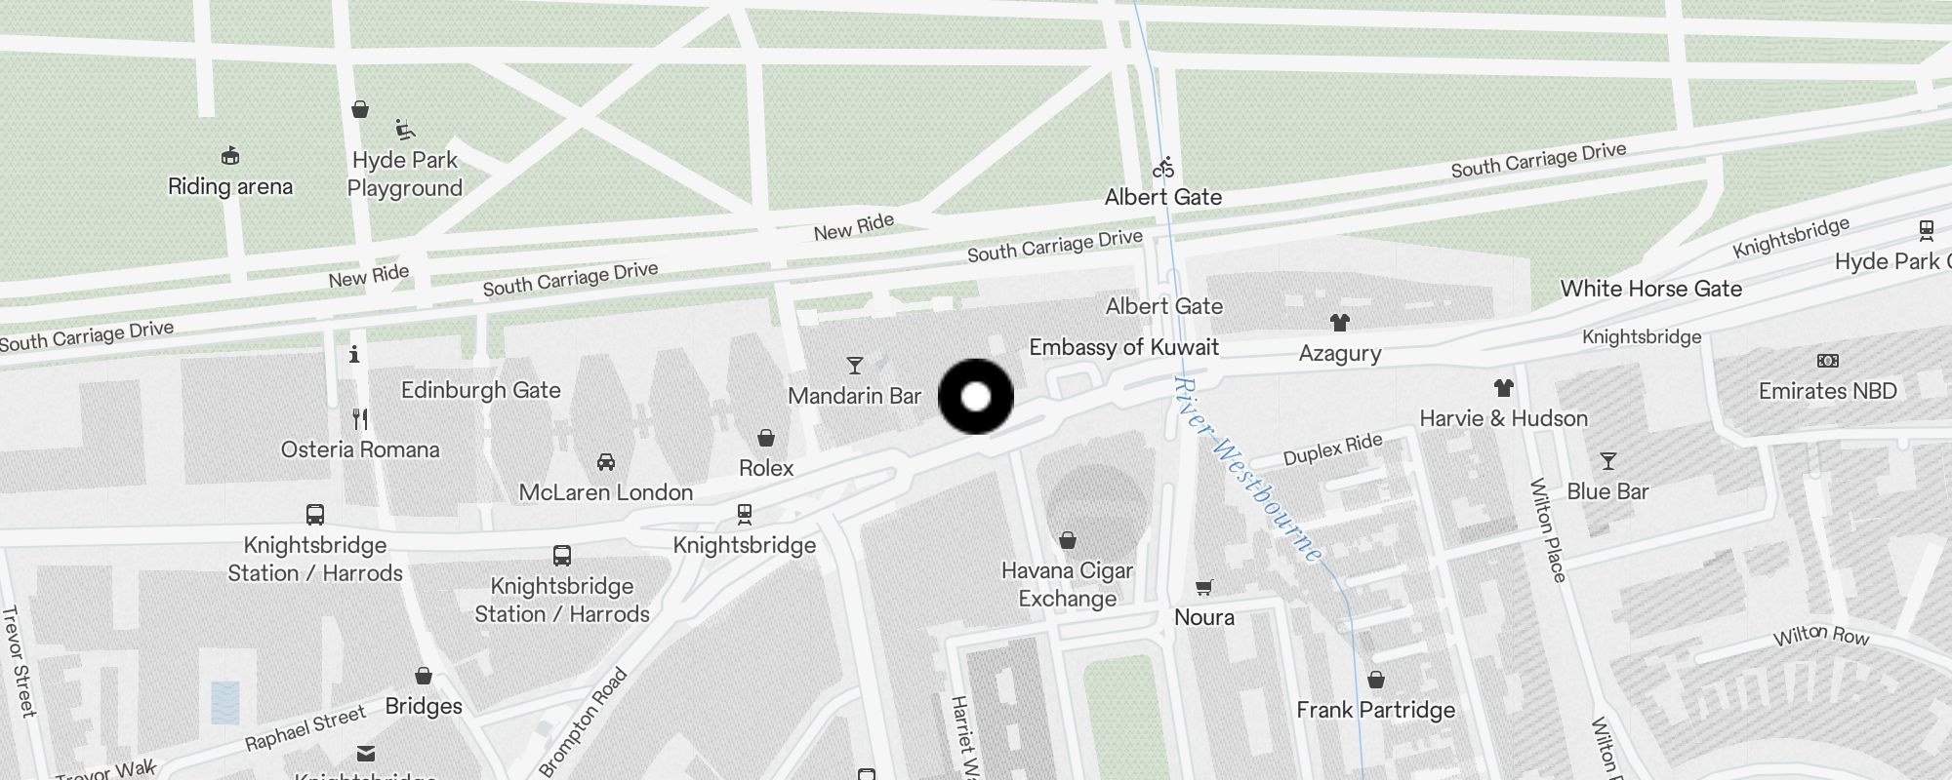The width and height of the screenshot is (1952, 780).
Task: Select the Noura shopping cart icon
Action: (1203, 587)
